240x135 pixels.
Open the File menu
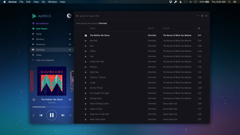pos(21,2)
